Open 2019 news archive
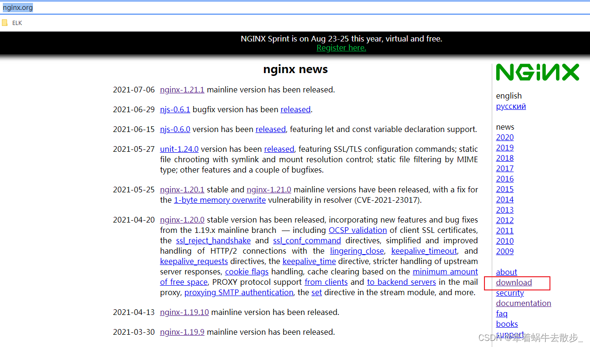The width and height of the screenshot is (590, 347). (x=505, y=148)
